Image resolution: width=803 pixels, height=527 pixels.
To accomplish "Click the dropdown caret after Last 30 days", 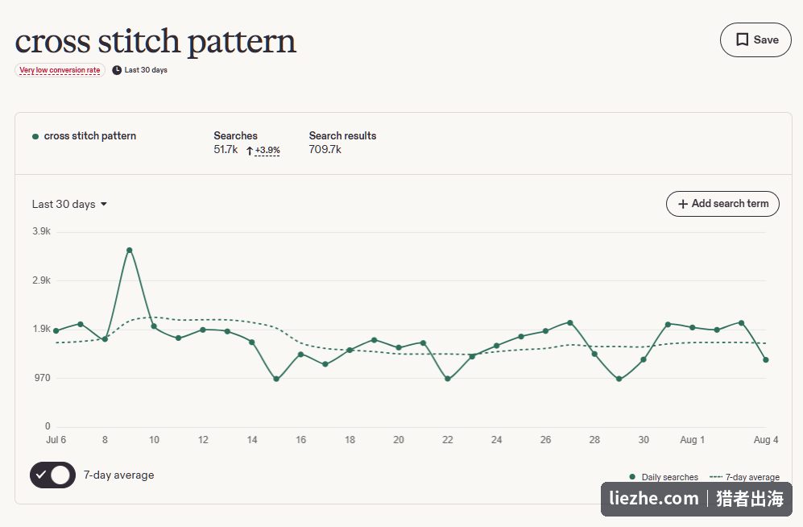I will coord(104,205).
